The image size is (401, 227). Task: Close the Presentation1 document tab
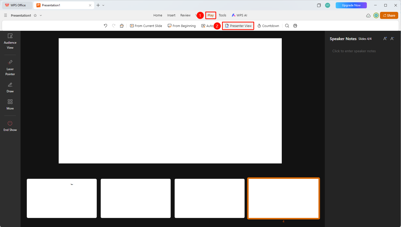90,5
